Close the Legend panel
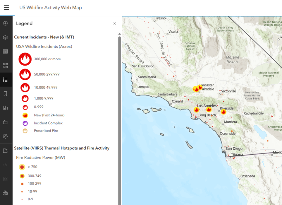Image resolution: width=282 pixels, height=205 pixels. tap(115, 23)
